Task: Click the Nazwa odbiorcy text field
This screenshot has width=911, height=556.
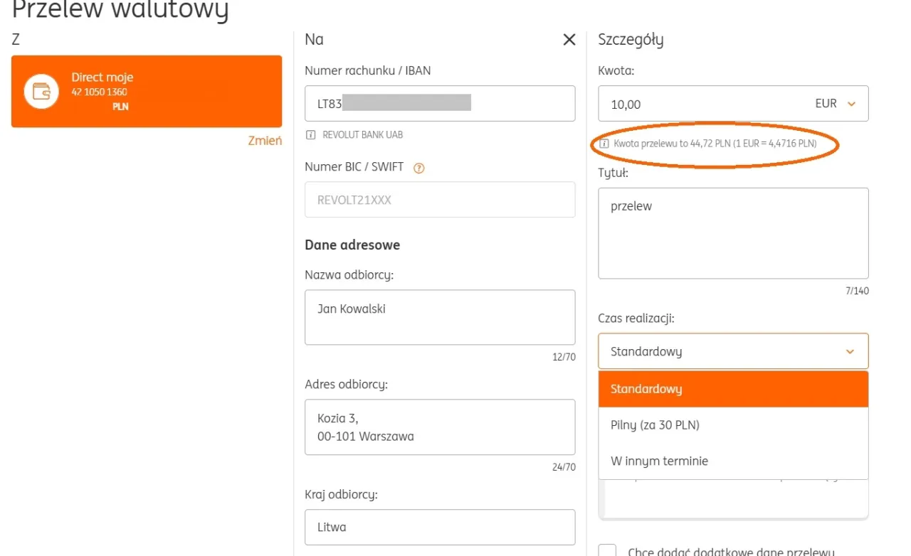Action: [x=440, y=317]
